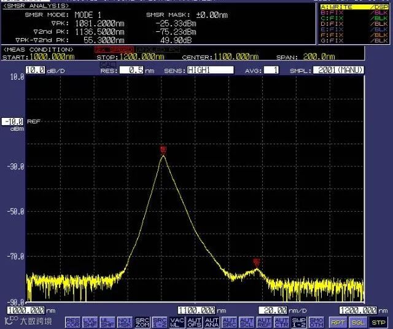The height and width of the screenshot is (329, 393).
Task: Select trace F:FIX /BLK row
Action: click(x=354, y=35)
